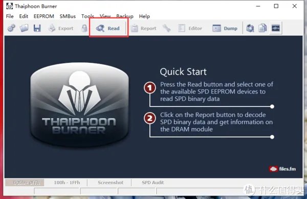Open the SMBus menu

(x=68, y=16)
